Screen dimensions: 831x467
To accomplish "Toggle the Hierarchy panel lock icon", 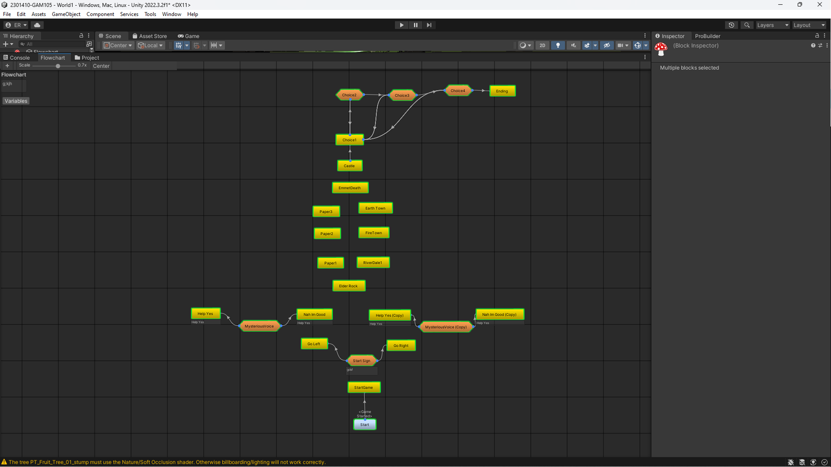I will [x=81, y=36].
